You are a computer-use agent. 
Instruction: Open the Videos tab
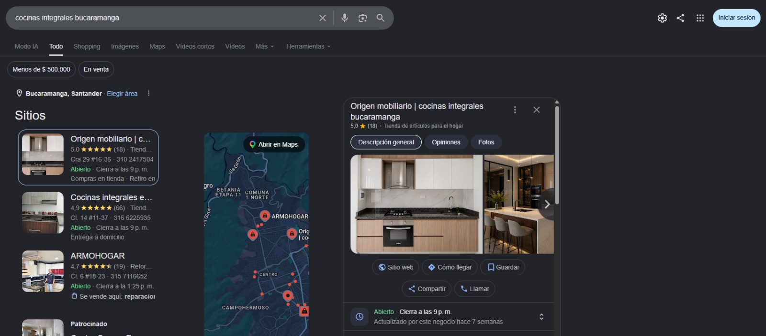pos(235,46)
